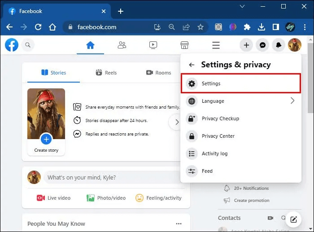Open People You May Know options dots
The image size is (314, 232).
point(179,223)
